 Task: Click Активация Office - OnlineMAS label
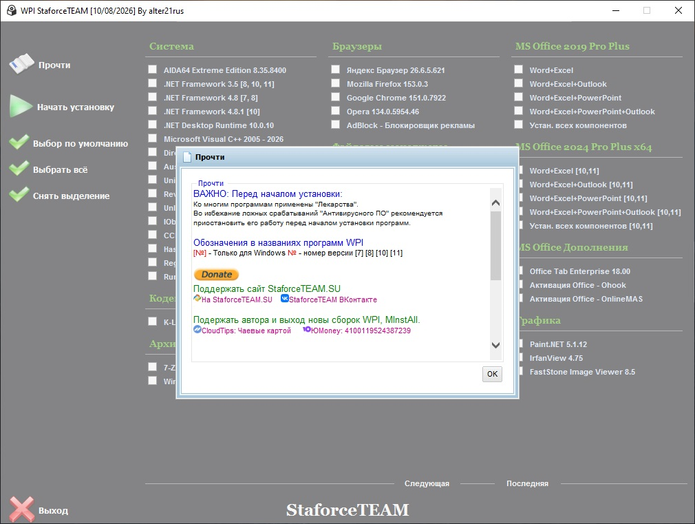(x=586, y=299)
